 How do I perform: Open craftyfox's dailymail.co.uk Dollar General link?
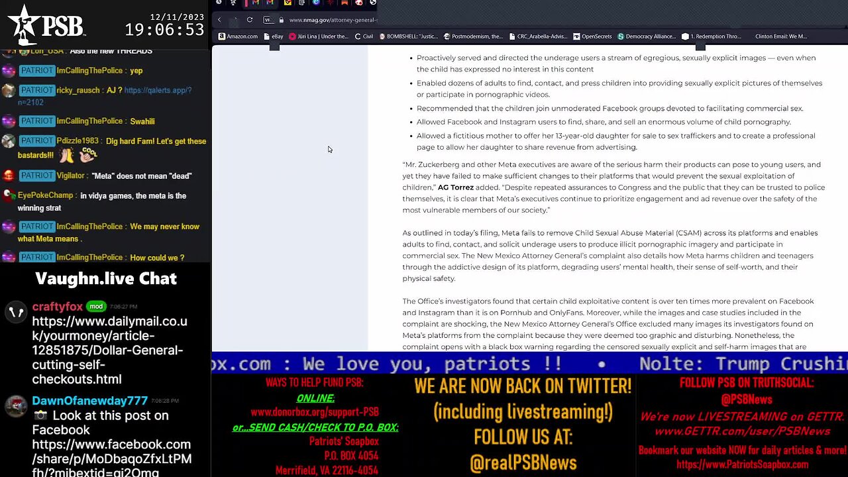coord(110,350)
